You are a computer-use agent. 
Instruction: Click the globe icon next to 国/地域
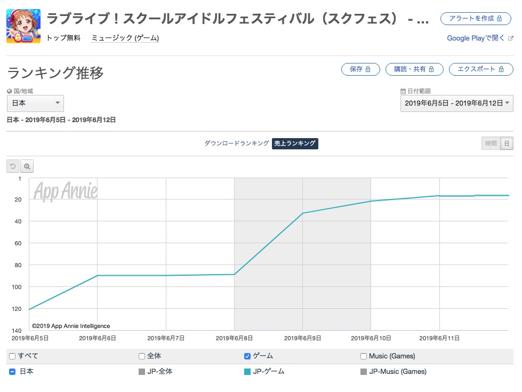click(x=9, y=91)
